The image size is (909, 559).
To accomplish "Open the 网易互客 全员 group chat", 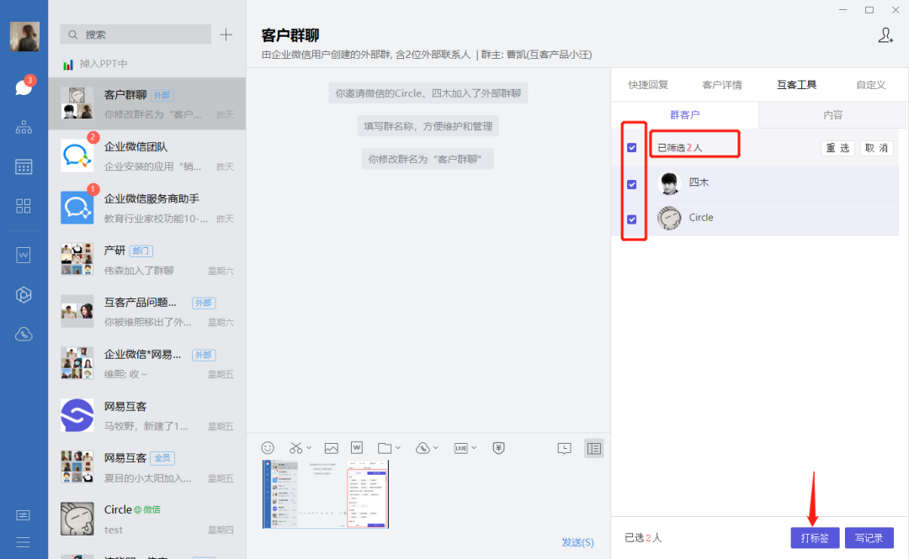I will tap(147, 467).
